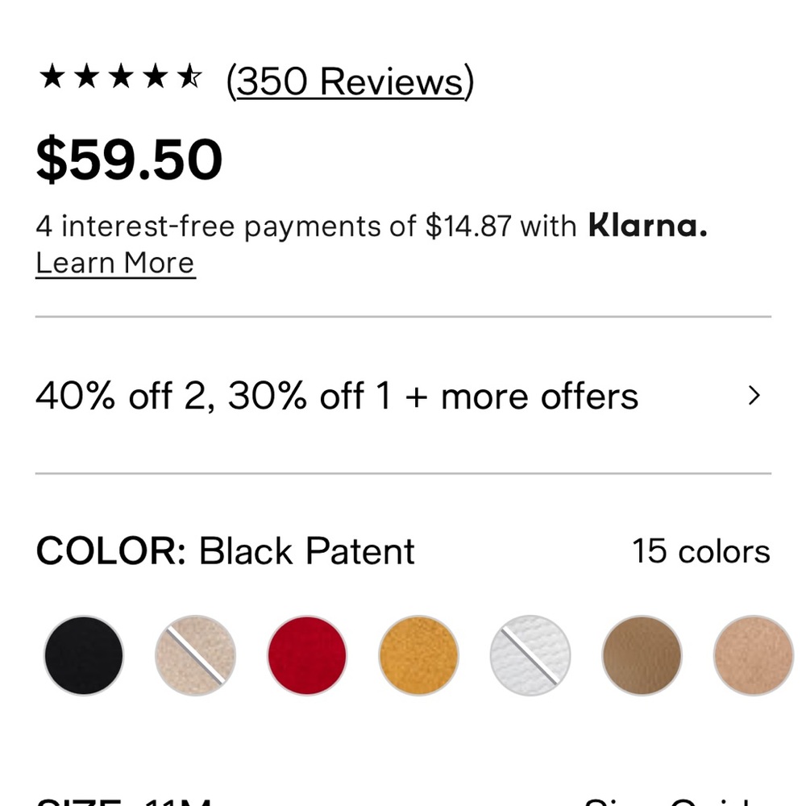
Task: Click the second rating star
Action: pos(86,78)
